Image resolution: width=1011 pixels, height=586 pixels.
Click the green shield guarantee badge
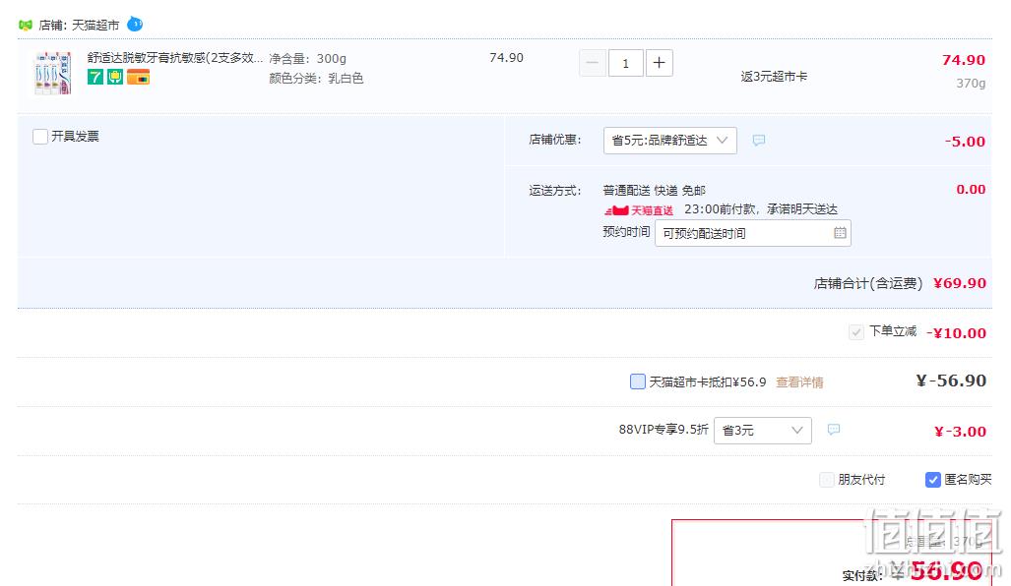click(115, 78)
